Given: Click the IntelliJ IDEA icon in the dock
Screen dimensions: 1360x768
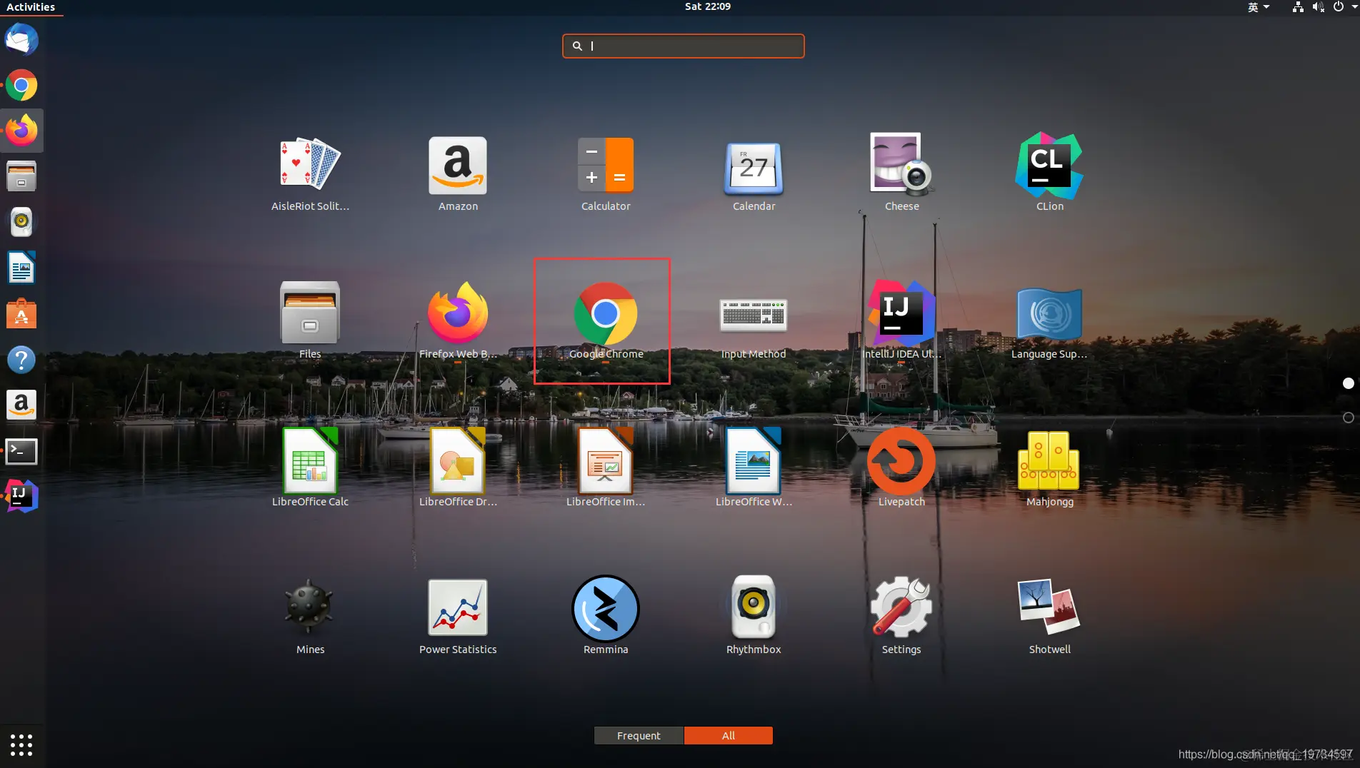Looking at the screenshot, I should (x=21, y=496).
